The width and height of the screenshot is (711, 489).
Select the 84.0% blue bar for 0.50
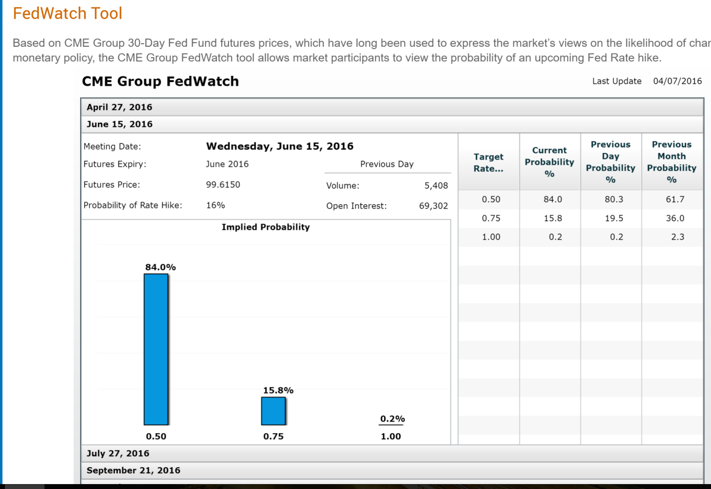(x=156, y=349)
